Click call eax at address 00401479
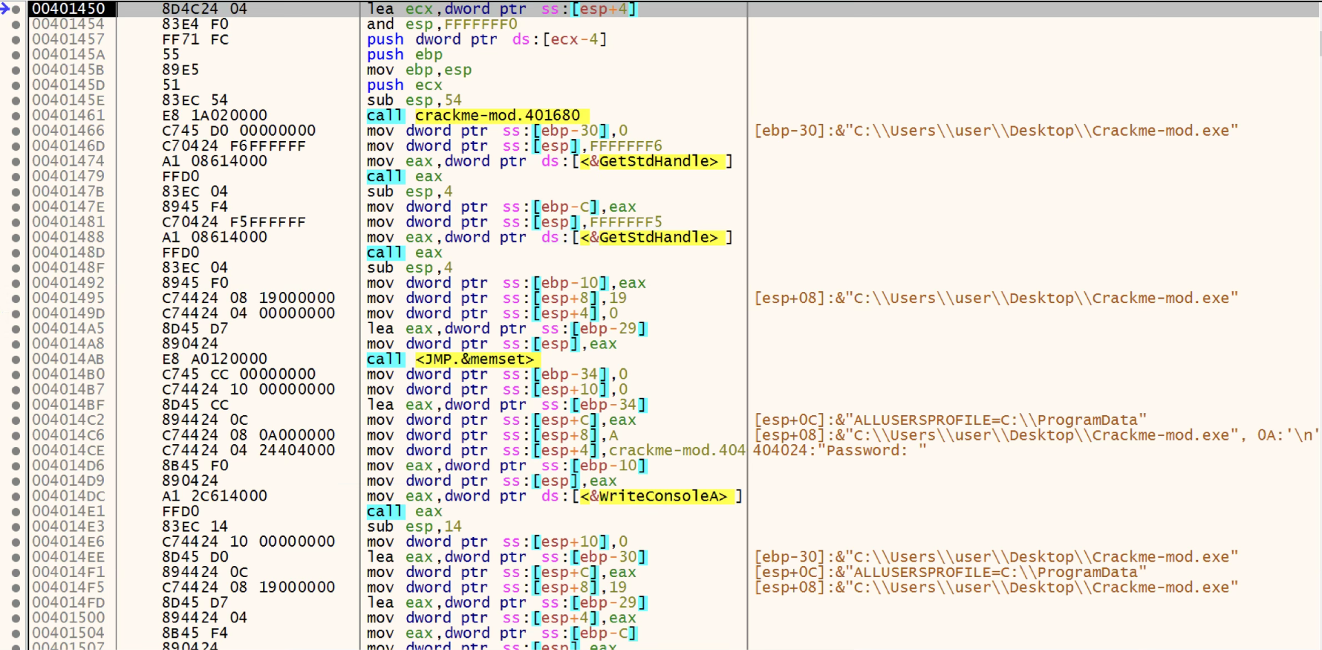Viewport: 1322px width, 650px height. (405, 176)
